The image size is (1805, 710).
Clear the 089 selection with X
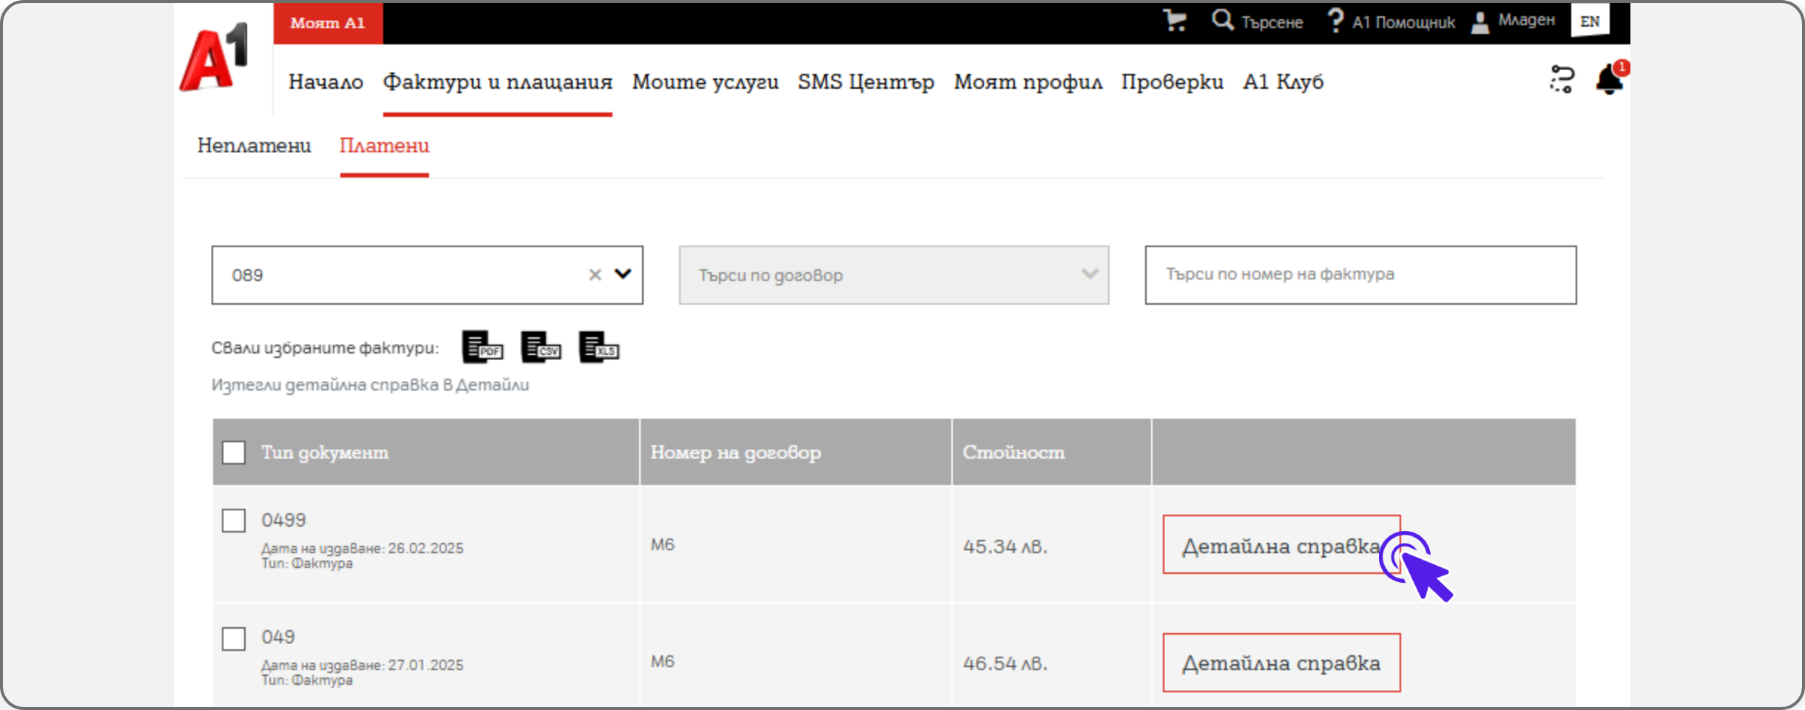click(x=595, y=275)
